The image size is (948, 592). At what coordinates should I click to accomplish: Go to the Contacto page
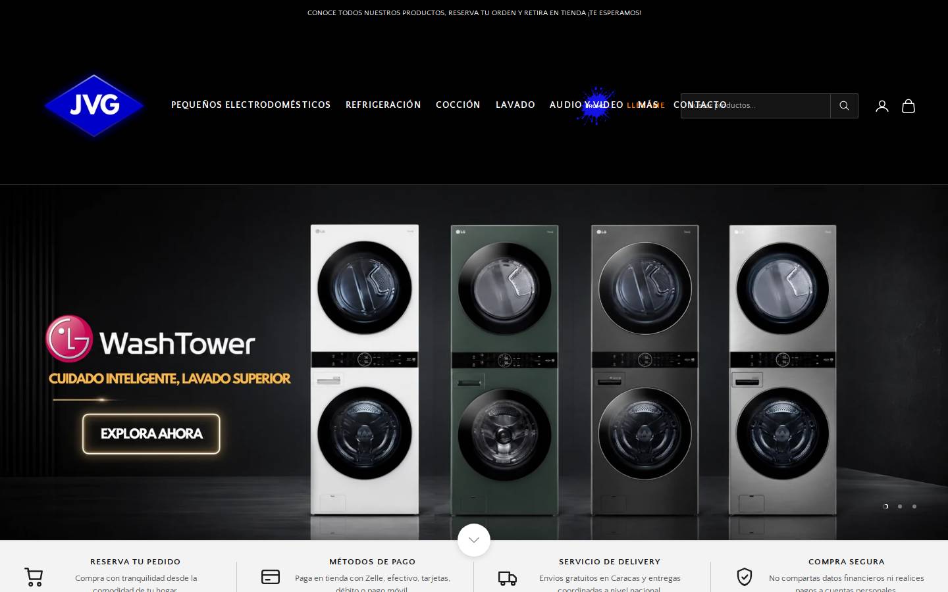700,105
